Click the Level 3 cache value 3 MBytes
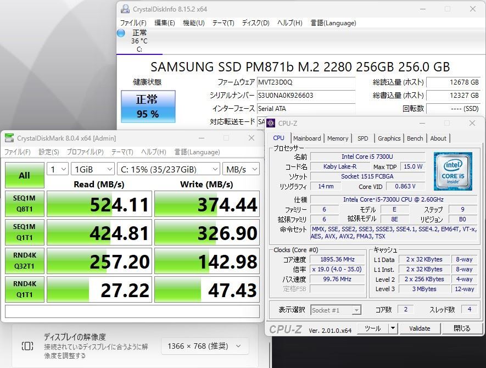Screen dimensions: 486x368 pyautogui.click(x=424, y=289)
